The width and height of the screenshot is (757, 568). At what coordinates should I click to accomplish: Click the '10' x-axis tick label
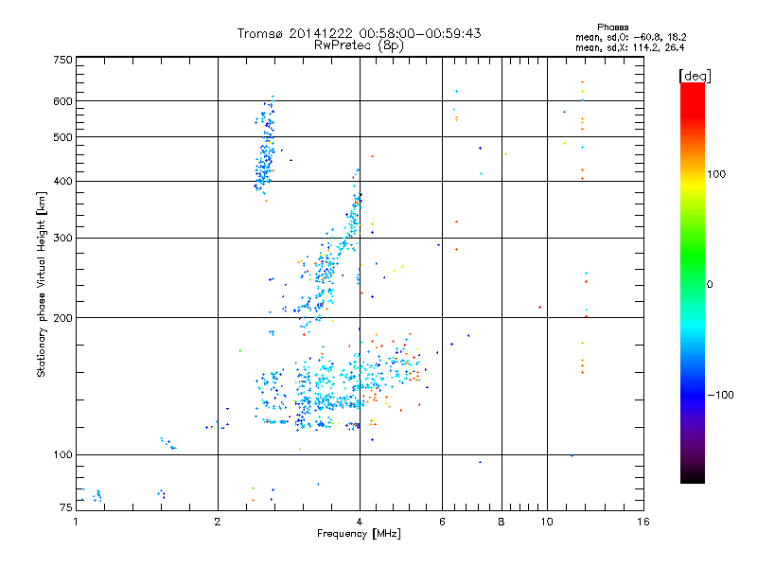pos(547,522)
